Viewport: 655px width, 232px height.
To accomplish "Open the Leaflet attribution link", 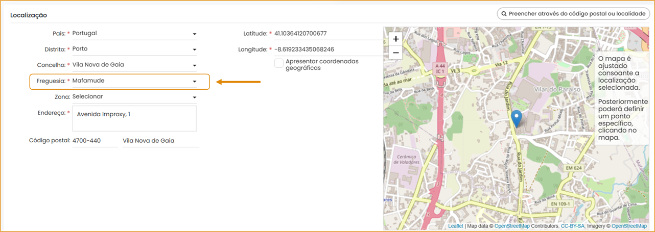I will (x=456, y=226).
